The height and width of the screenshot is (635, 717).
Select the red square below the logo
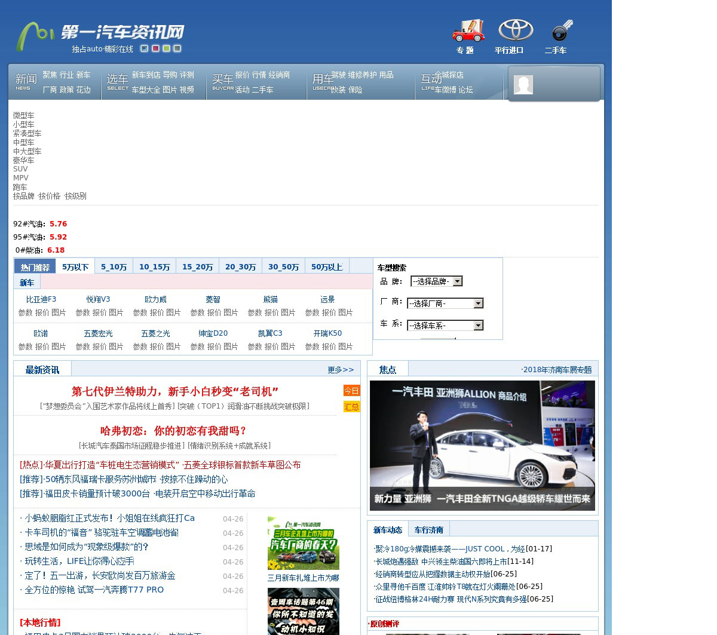click(x=155, y=48)
